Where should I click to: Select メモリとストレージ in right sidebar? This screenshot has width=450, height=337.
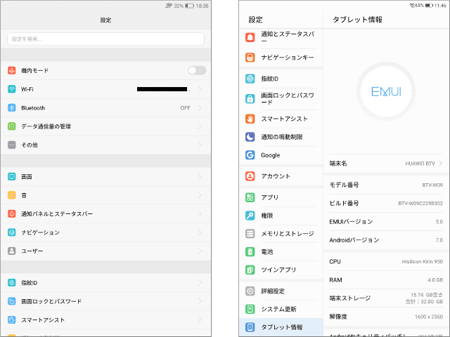281,234
